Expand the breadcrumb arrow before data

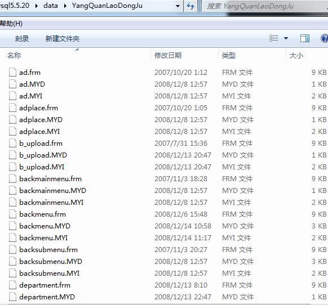(x=37, y=6)
